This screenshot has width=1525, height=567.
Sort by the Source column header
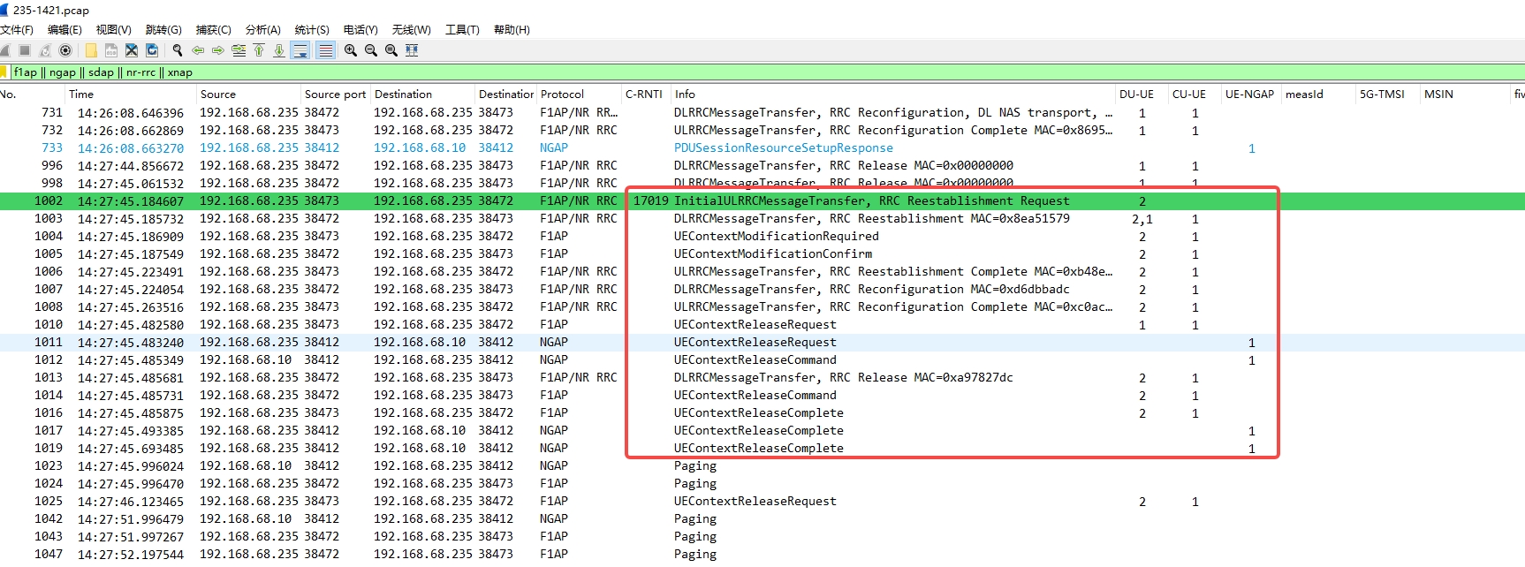(247, 94)
